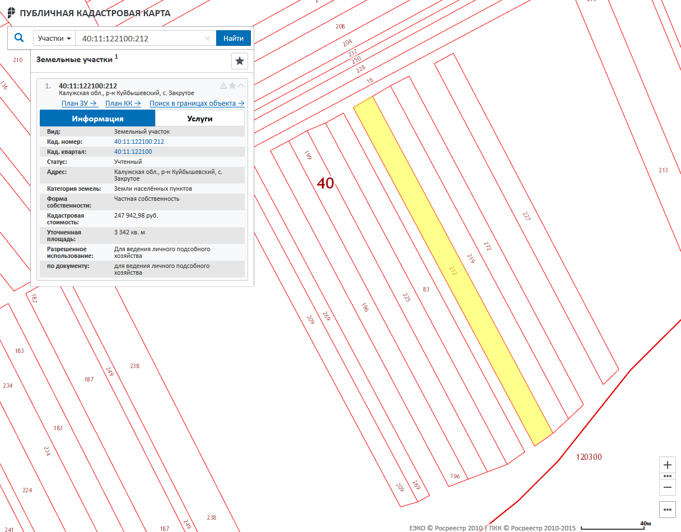Zoom out the map with minus
Image resolution: width=681 pixels, height=532 pixels.
[x=667, y=487]
